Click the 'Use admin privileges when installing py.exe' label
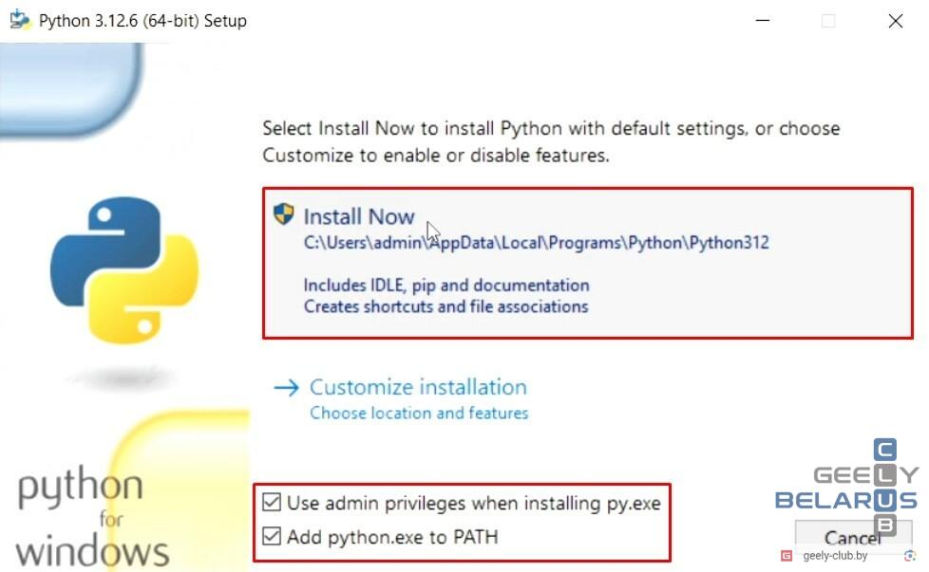 (x=474, y=504)
